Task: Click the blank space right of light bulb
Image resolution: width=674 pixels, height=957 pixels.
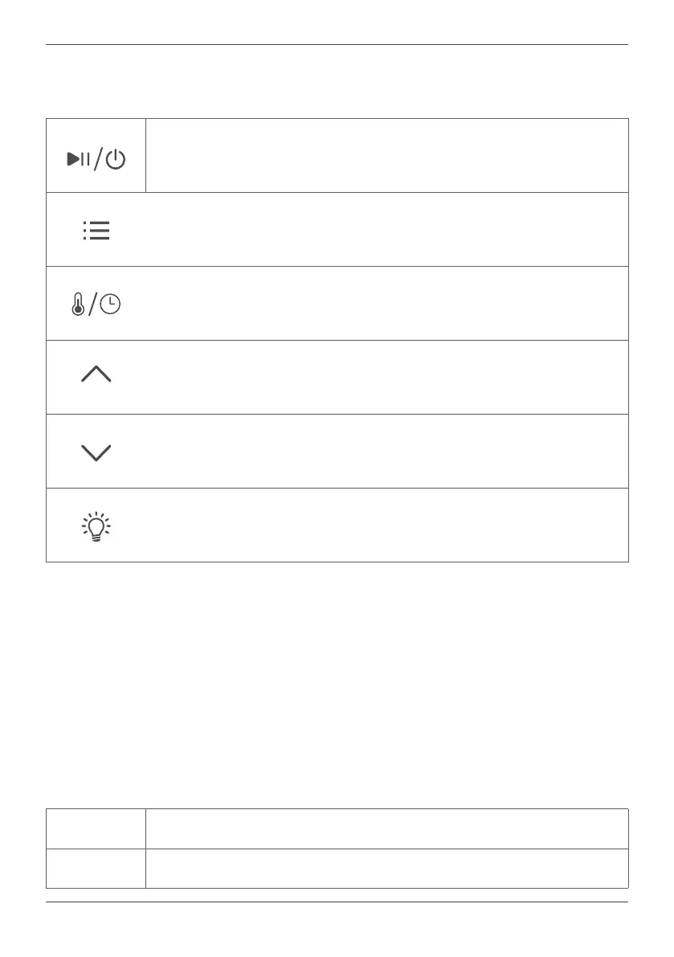Action: [386, 526]
